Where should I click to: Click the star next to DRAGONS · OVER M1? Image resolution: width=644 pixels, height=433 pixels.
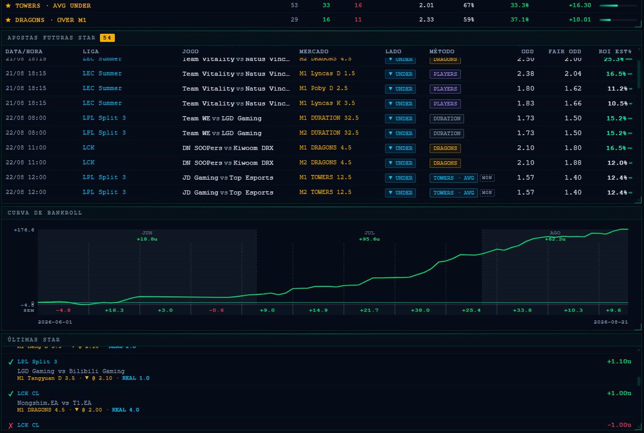(8, 20)
